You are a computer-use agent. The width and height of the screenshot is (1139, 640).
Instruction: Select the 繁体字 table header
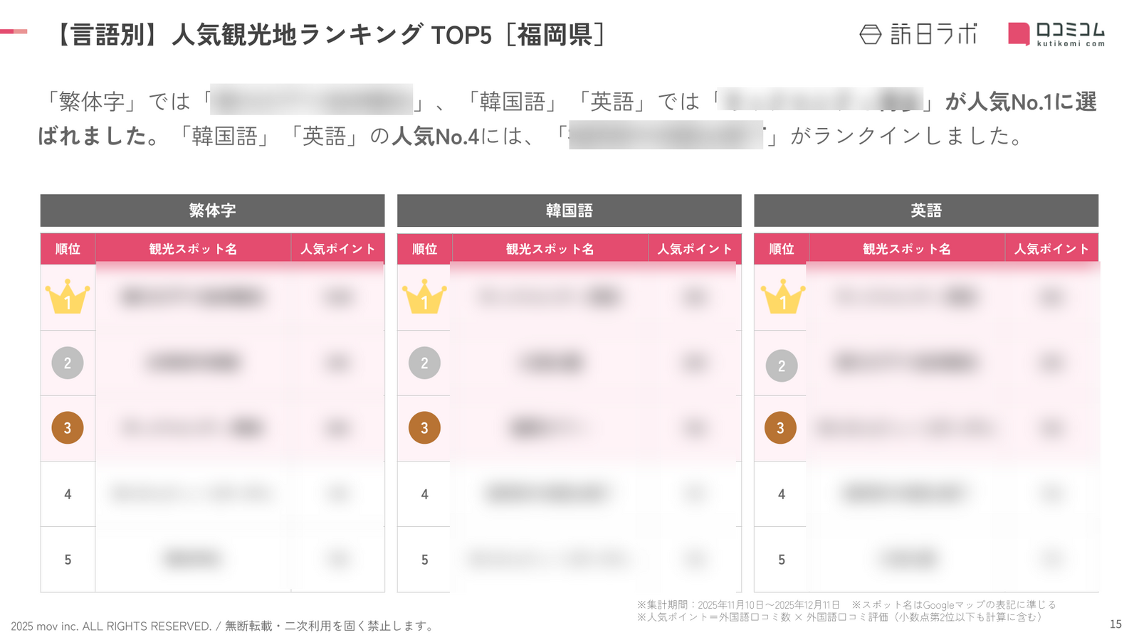coord(212,210)
